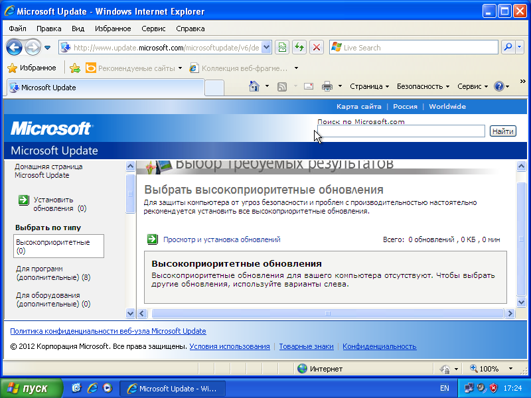531x398 pixels.
Task: Open the Файл menu
Action: point(18,29)
